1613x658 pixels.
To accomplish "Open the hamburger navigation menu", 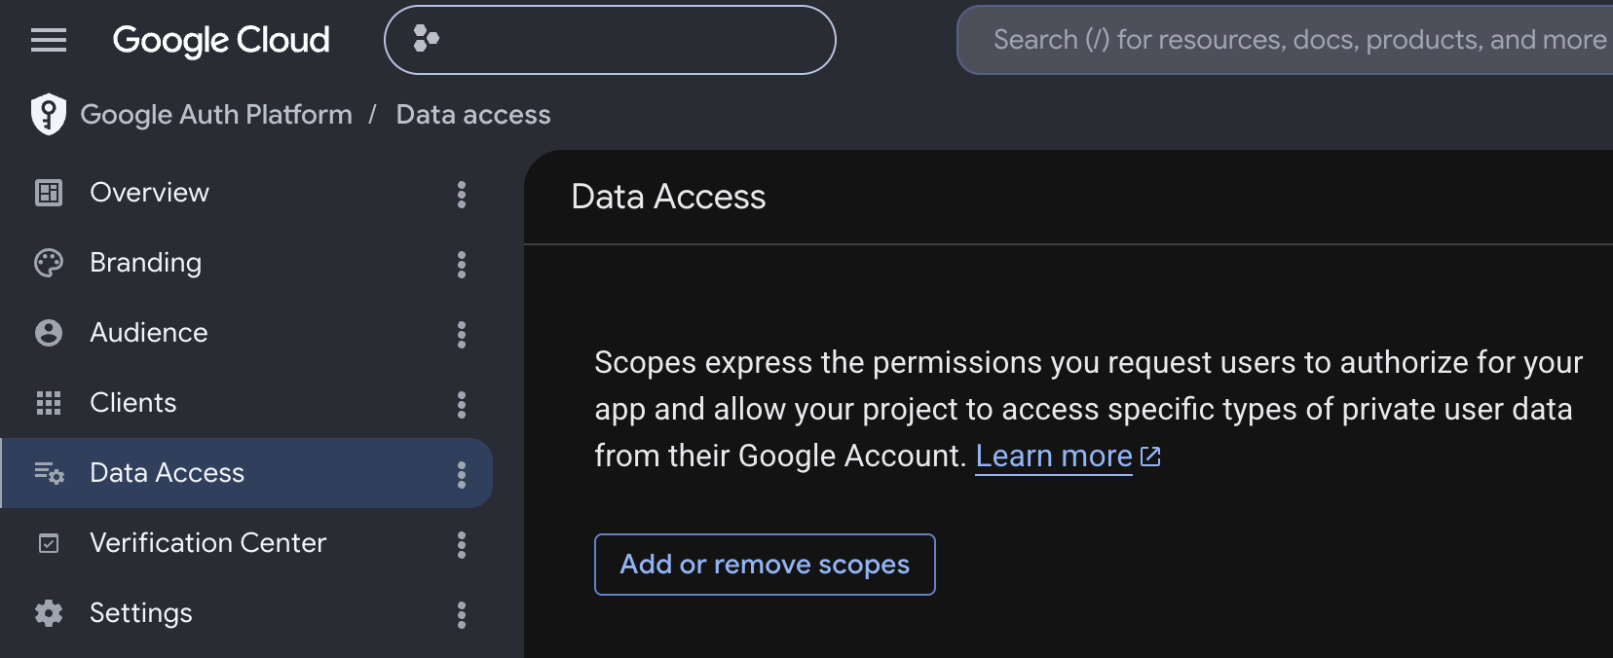I will pos(49,40).
